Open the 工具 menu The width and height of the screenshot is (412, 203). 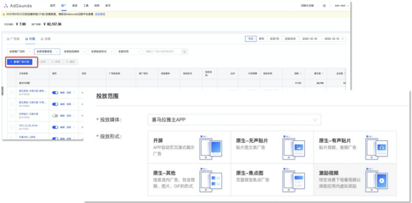click(85, 6)
